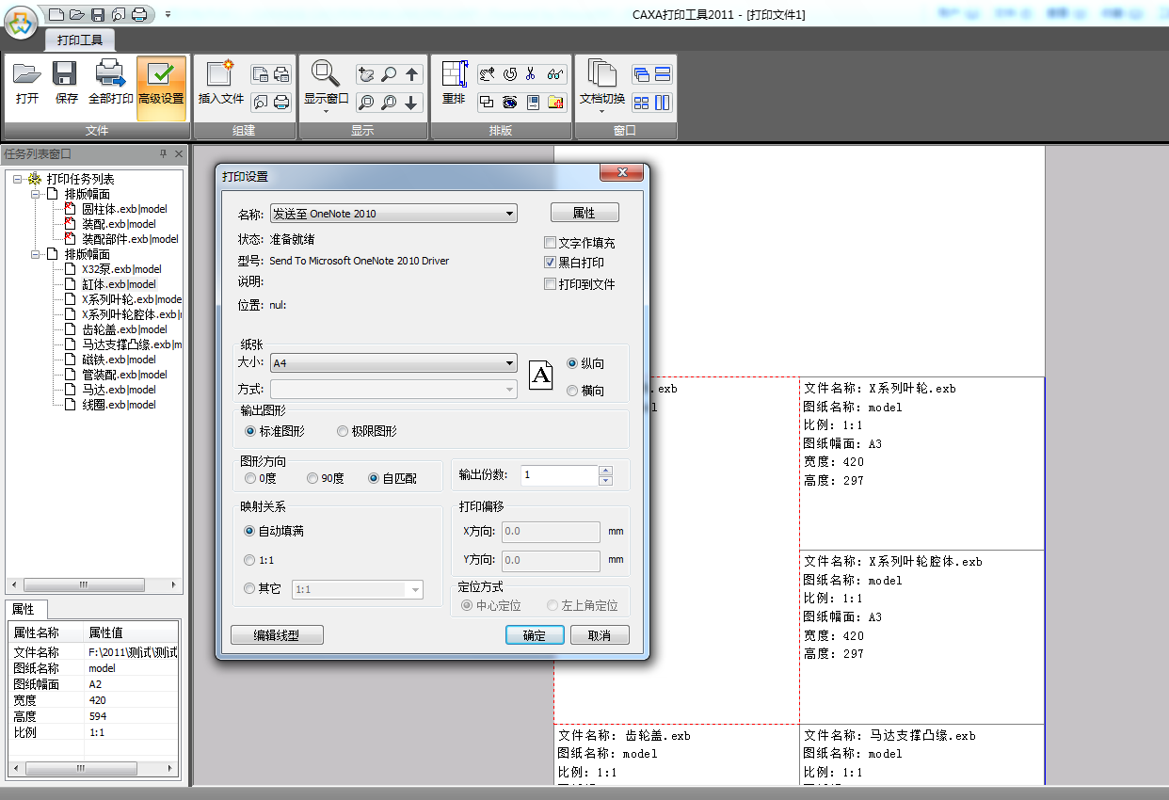Select 线圈.exb|model in the task tree
This screenshot has width=1169, height=800.
tap(119, 405)
